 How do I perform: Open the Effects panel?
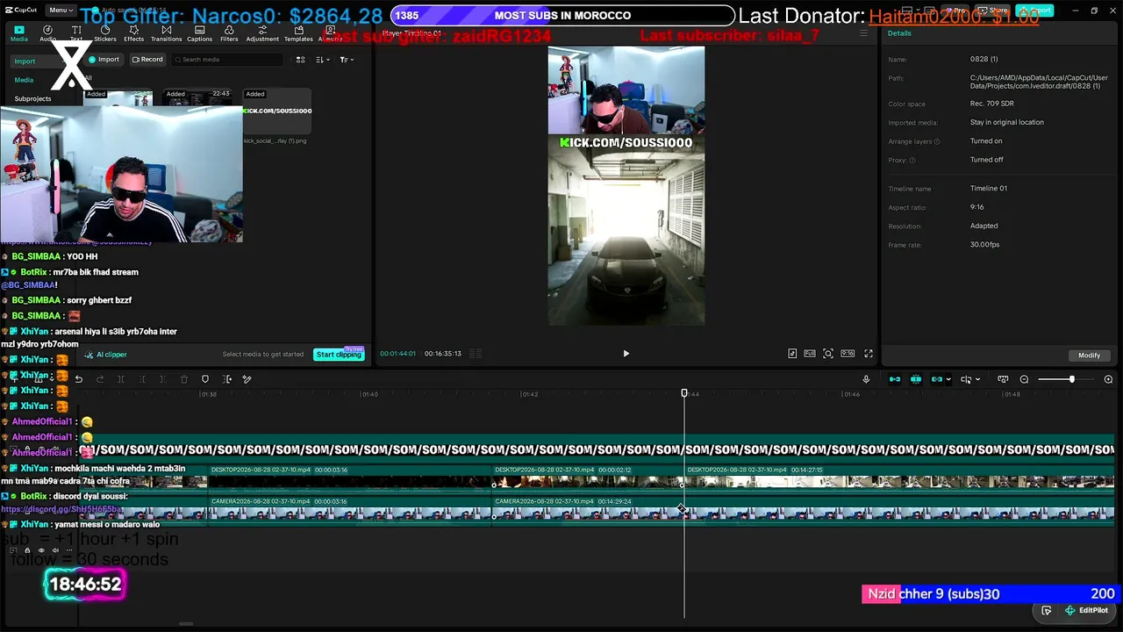pyautogui.click(x=133, y=33)
